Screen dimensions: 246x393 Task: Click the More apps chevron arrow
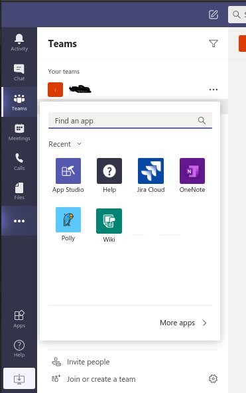click(204, 323)
